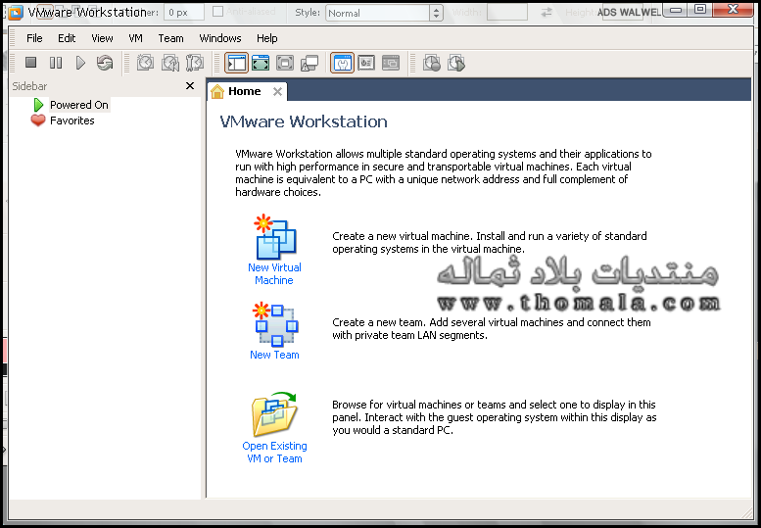Open the Windows menu
761x528 pixels.
[220, 38]
